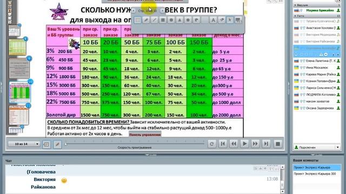Image resolution: width=346 pixels, height=194 pixels.
Task: Select the triangle shape tool
Action: pyautogui.click(x=179, y=20)
